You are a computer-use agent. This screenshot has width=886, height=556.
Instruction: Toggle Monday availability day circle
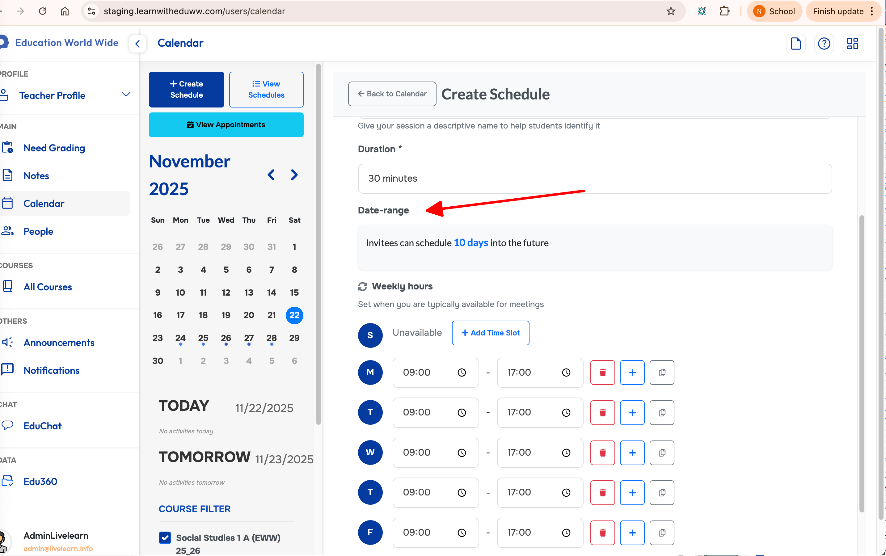pyautogui.click(x=370, y=373)
